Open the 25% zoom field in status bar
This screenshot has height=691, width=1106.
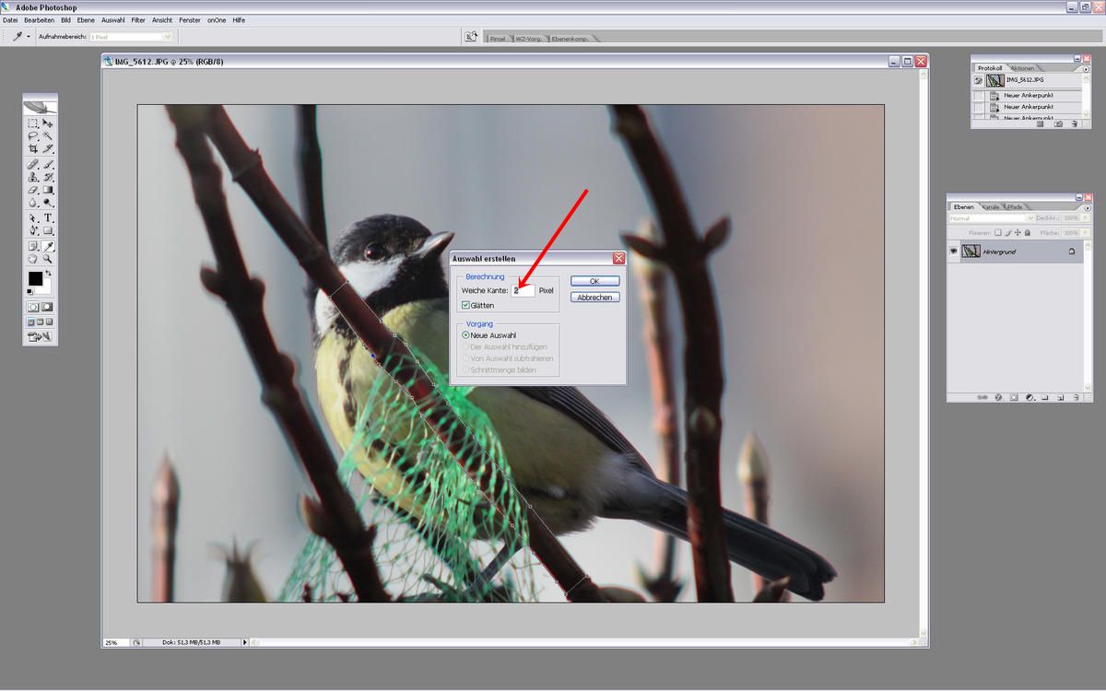click(x=115, y=642)
